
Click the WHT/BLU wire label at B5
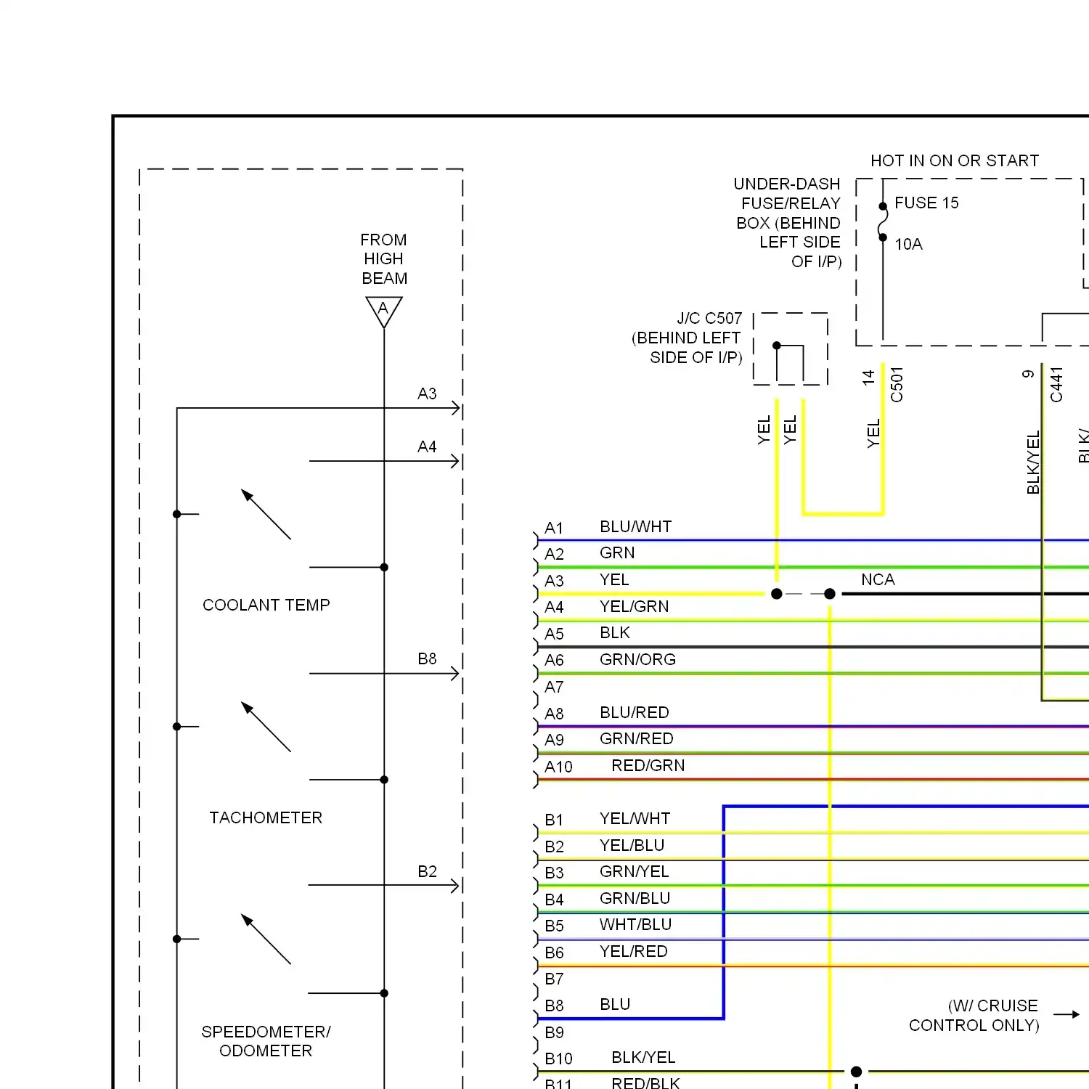point(635,924)
